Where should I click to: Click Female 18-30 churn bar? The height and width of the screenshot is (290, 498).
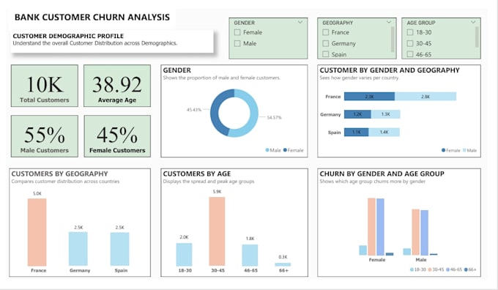coord(363,250)
